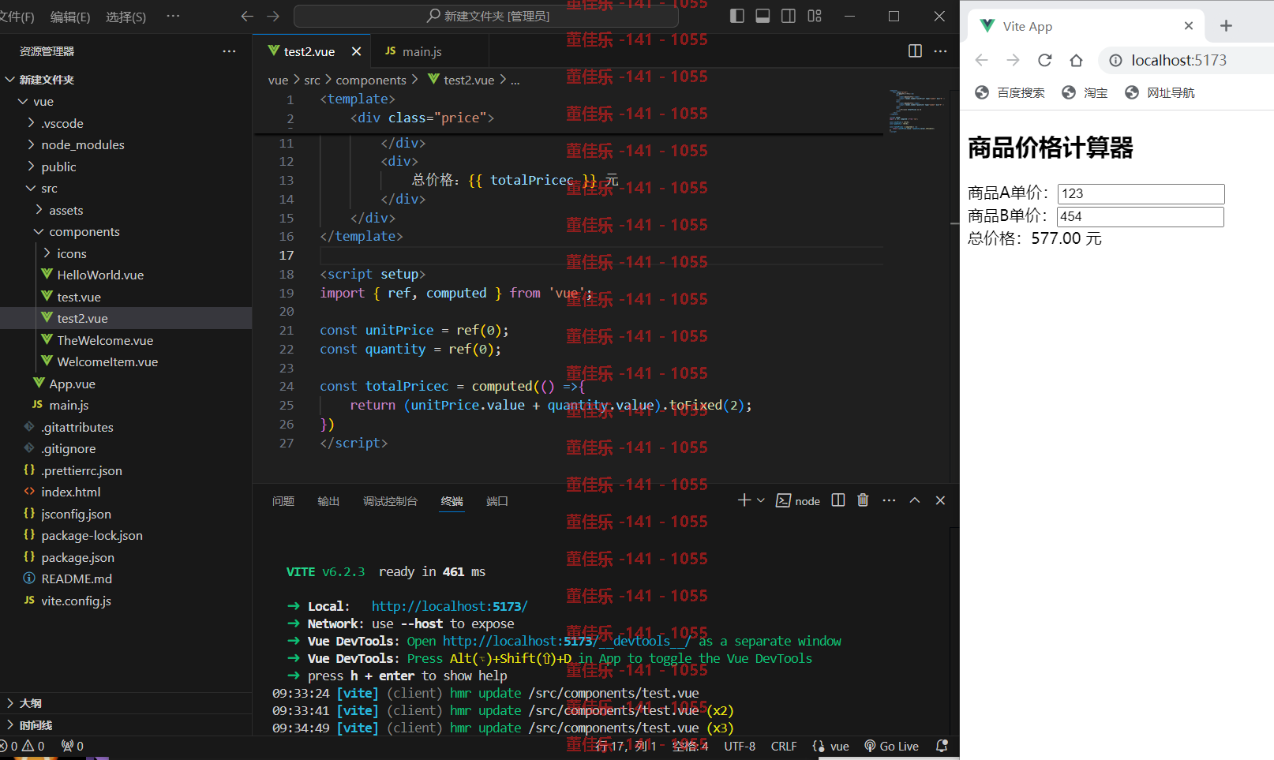Open TheWelcome.vue file

point(126,340)
